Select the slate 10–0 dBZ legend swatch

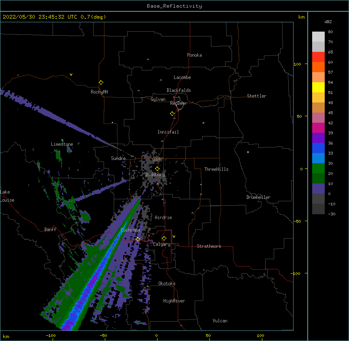318,189
